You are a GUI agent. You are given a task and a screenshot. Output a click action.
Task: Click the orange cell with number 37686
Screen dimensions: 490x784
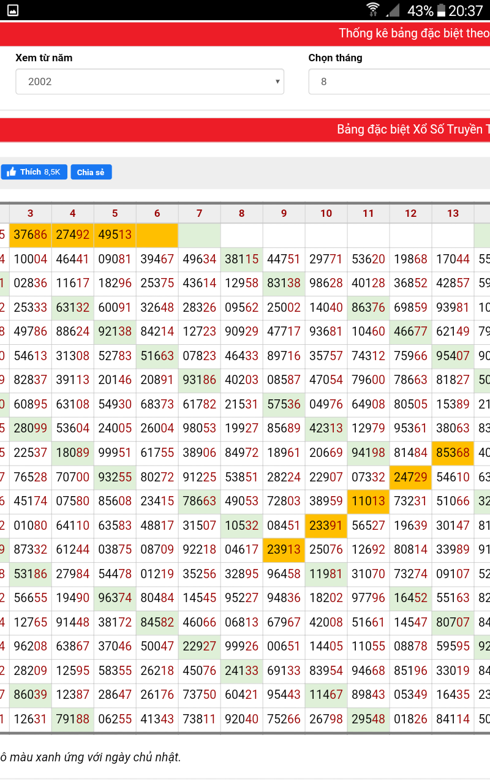(x=31, y=235)
